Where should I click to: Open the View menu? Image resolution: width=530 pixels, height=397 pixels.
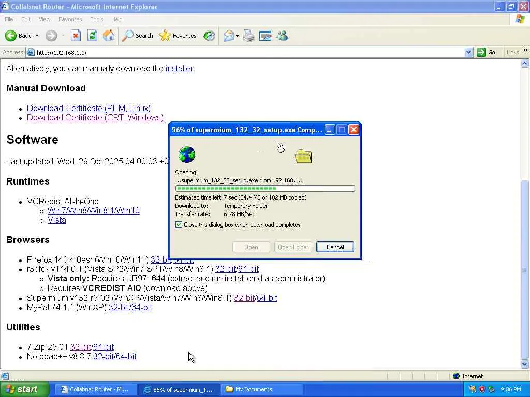click(45, 19)
